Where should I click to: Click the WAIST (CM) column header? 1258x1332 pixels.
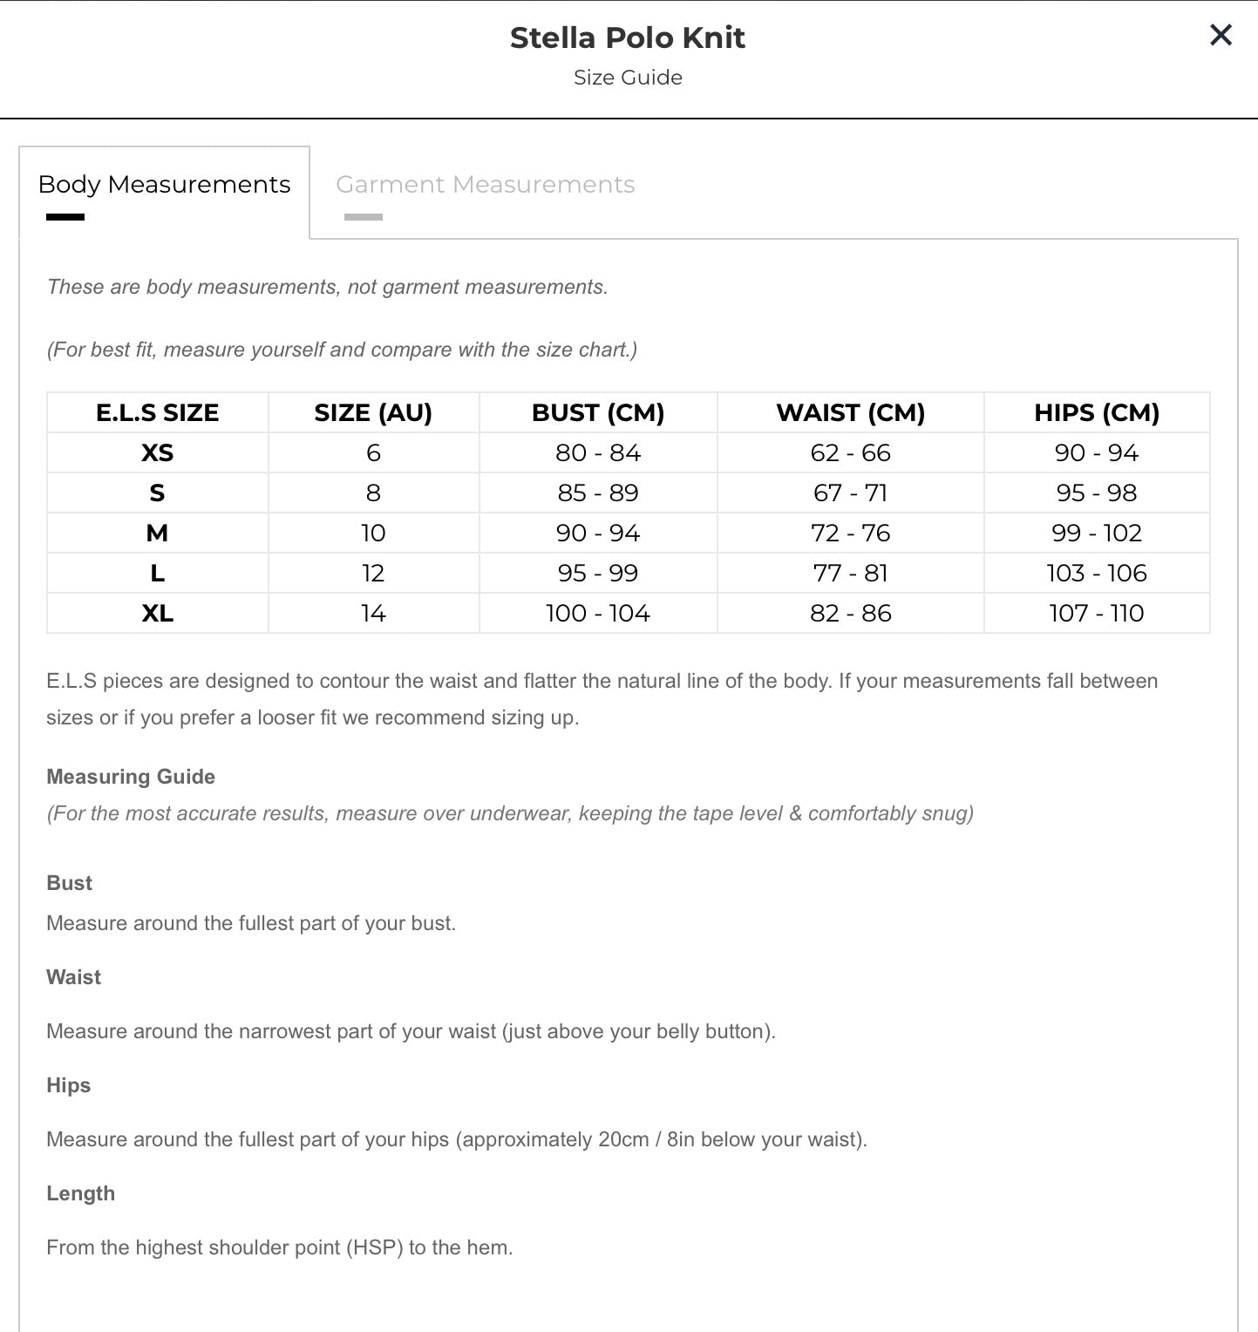point(851,412)
